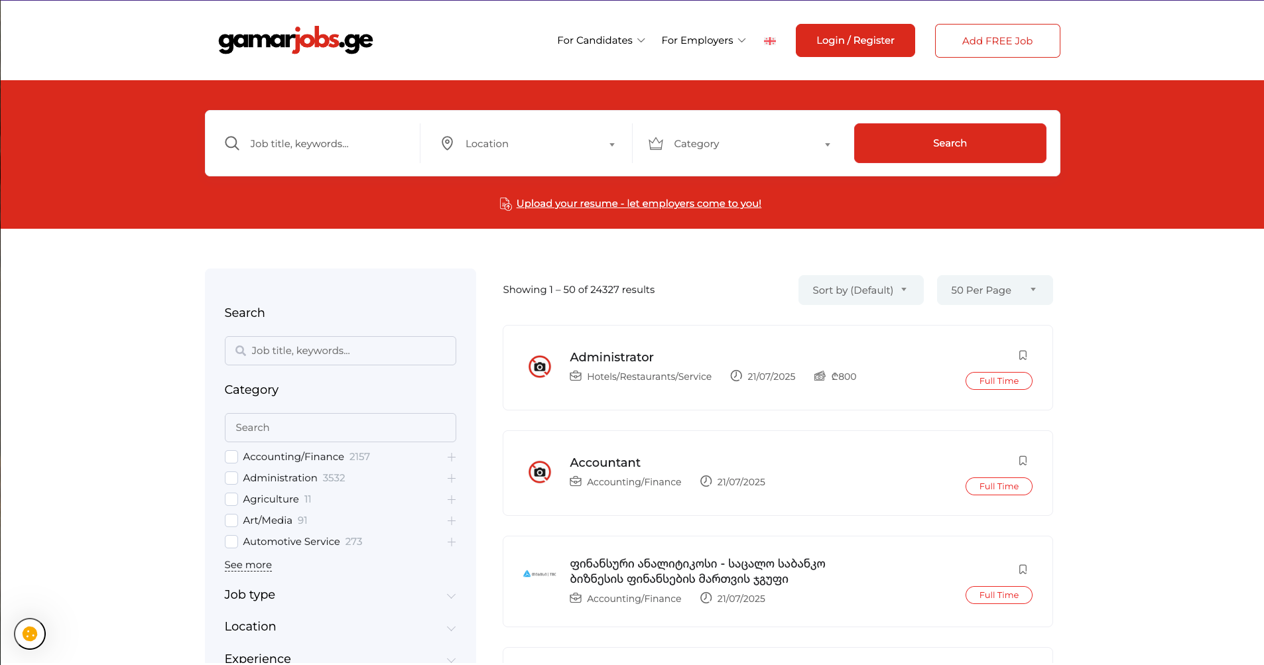Click the Login / Register button
Viewport: 1264px width, 665px height.
pos(855,40)
